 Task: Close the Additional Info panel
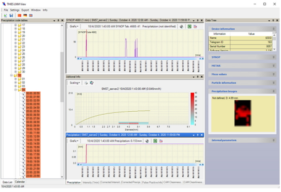pyautogui.click(x=202, y=77)
